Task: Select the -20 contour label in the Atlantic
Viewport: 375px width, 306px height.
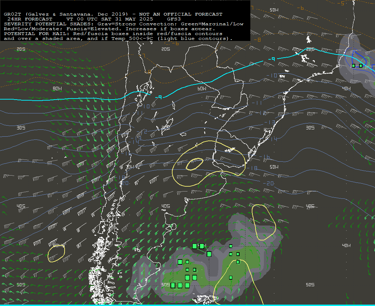Action: [268, 183]
